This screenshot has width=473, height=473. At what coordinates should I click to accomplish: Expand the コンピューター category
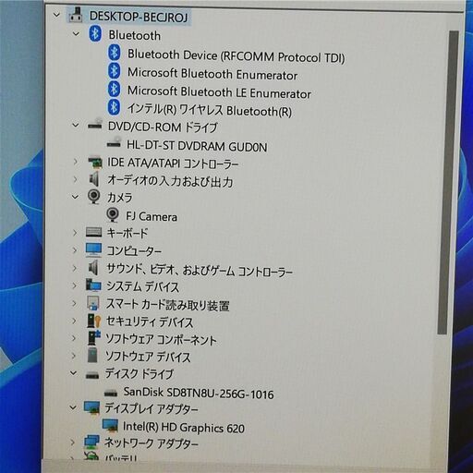pyautogui.click(x=75, y=250)
